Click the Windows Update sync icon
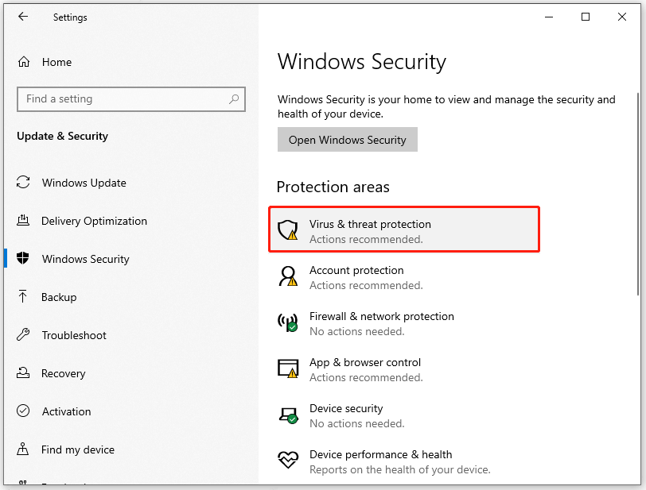Image resolution: width=646 pixels, height=490 pixels. tap(24, 183)
